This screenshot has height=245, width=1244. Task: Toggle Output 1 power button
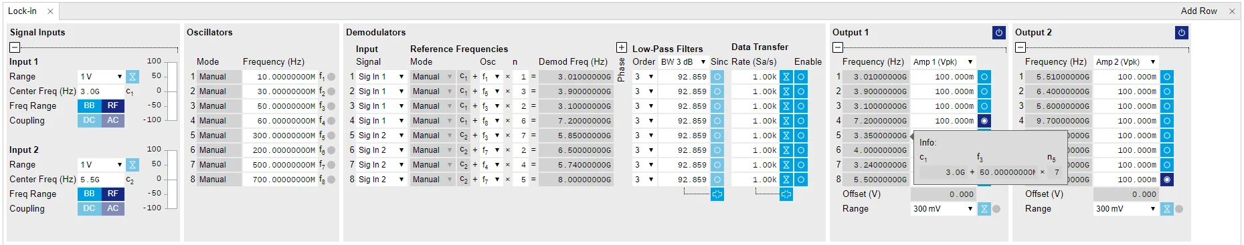999,33
